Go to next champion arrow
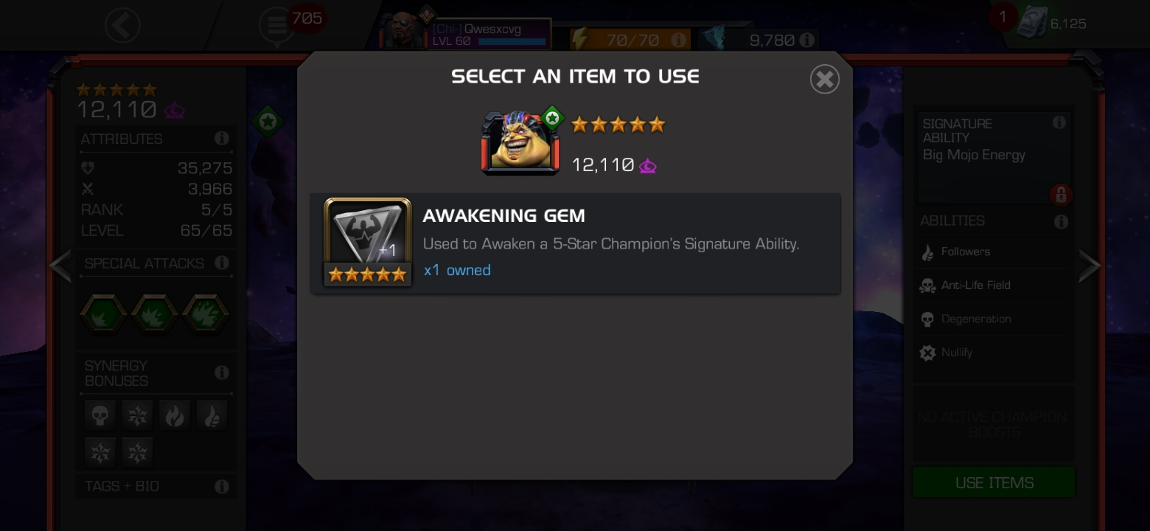The height and width of the screenshot is (531, 1150). tap(1090, 265)
